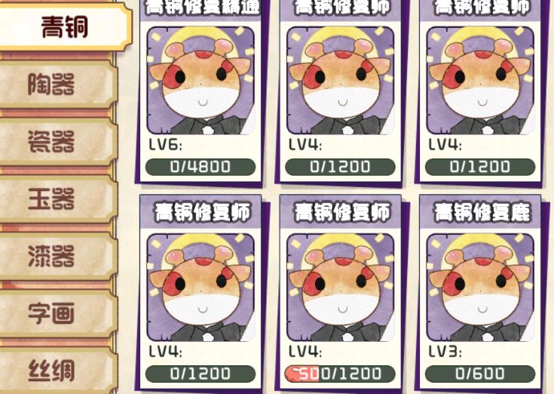The width and height of the screenshot is (554, 394).
Task: Click the LV6 level label
Action: point(165,145)
